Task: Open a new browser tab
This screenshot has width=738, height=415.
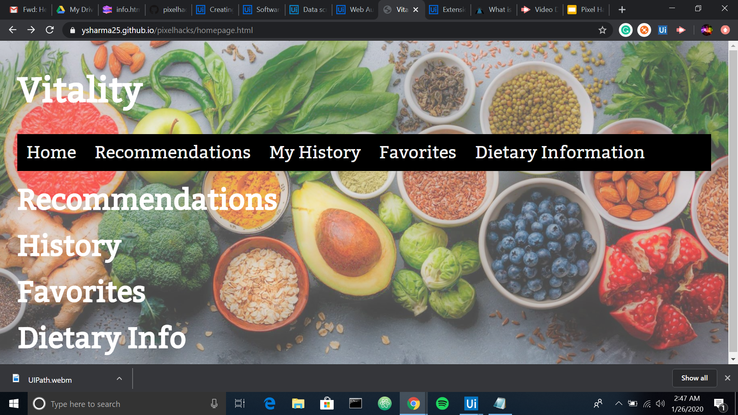Action: 622,10
